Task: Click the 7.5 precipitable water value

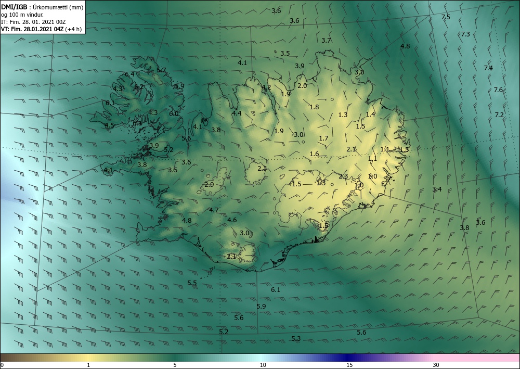Action: (446, 17)
